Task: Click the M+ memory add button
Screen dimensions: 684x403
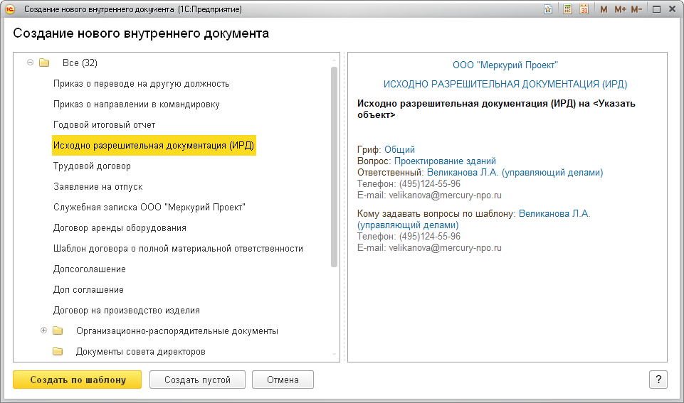Action: 620,9
